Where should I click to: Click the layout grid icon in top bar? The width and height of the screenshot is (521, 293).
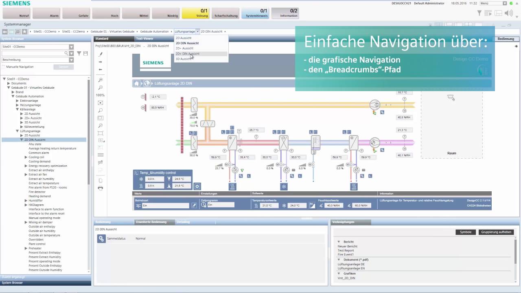click(498, 13)
